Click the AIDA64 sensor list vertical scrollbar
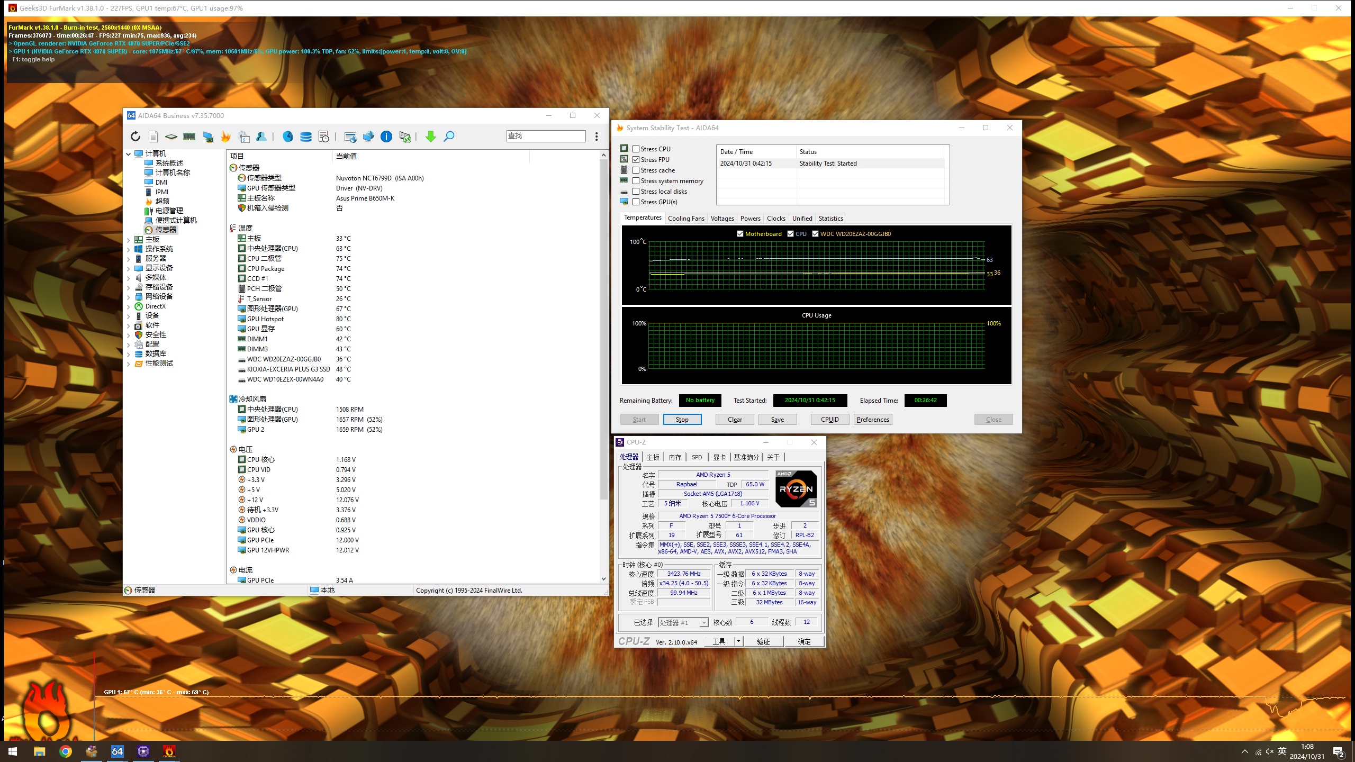This screenshot has height=762, width=1355. pos(603,330)
